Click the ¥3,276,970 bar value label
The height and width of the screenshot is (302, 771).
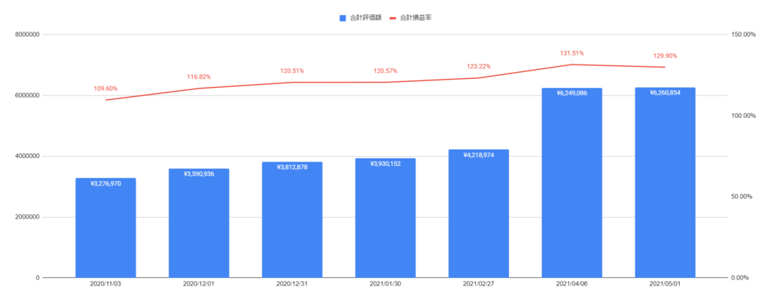point(105,184)
